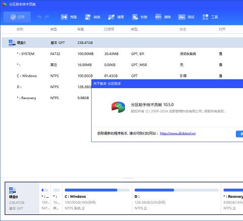Screen dimensions: 243x221
Task: Click the disk icon above 硬盘0 in disk map
Action: pos(12,190)
